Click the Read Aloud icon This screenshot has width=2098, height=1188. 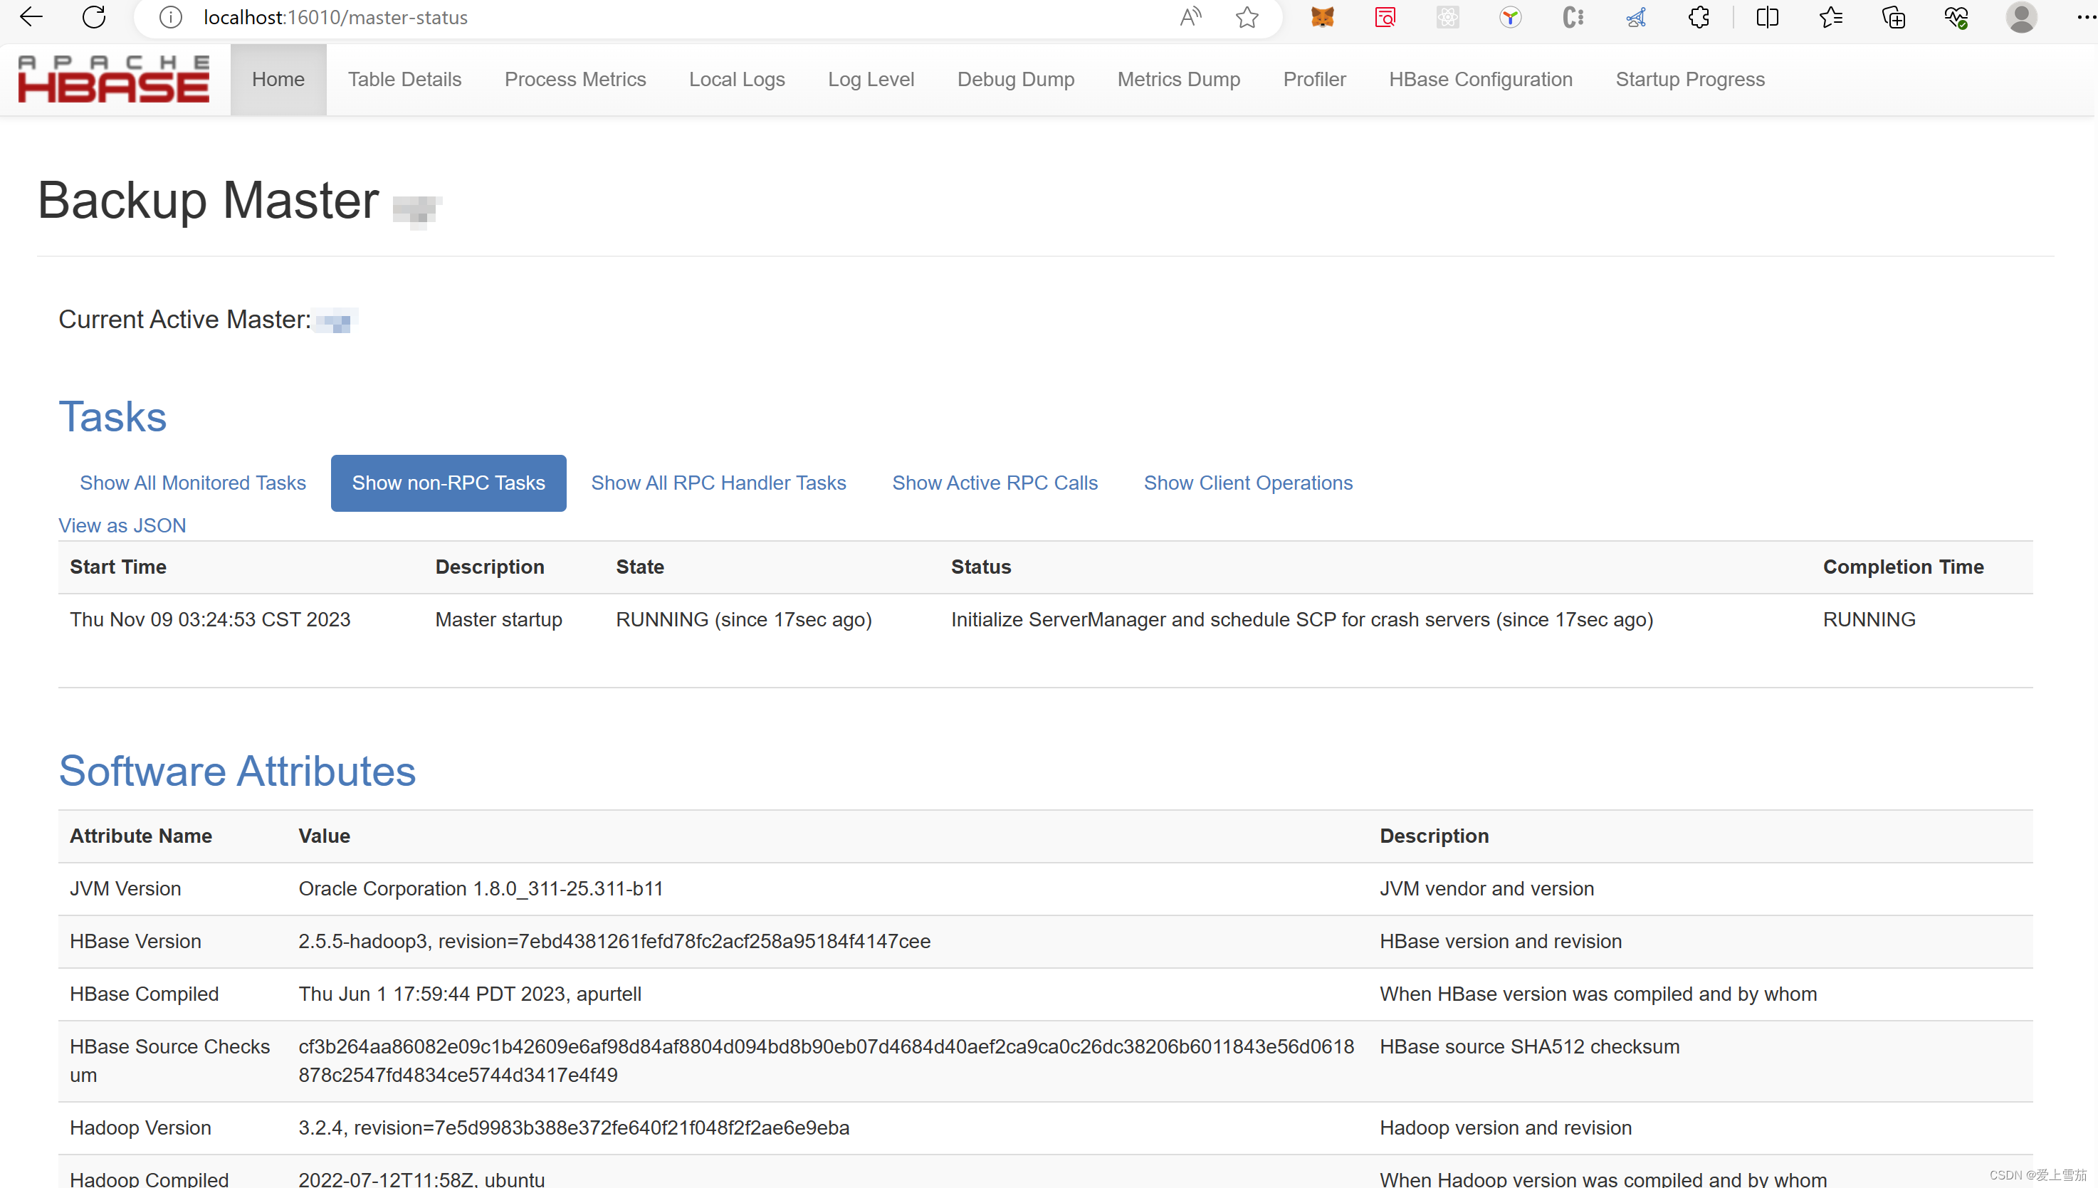pos(1190,17)
